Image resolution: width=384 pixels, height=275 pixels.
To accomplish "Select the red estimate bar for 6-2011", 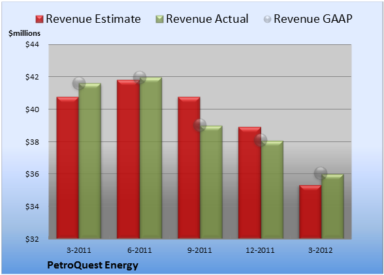I will pos(128,159).
